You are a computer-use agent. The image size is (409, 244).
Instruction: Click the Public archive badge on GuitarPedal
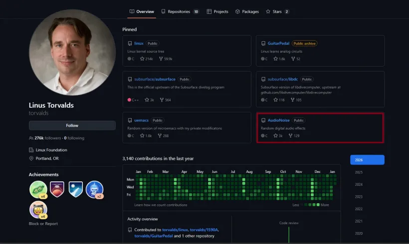304,43
